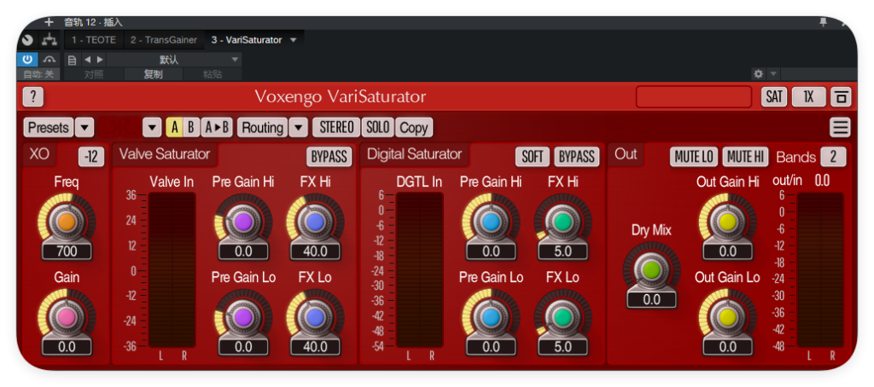Click the Valve FX Hi blue knob
This screenshot has width=874, height=387.
(x=315, y=222)
